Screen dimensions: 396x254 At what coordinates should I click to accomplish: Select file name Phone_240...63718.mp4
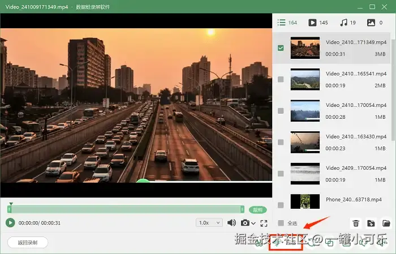tap(354, 200)
